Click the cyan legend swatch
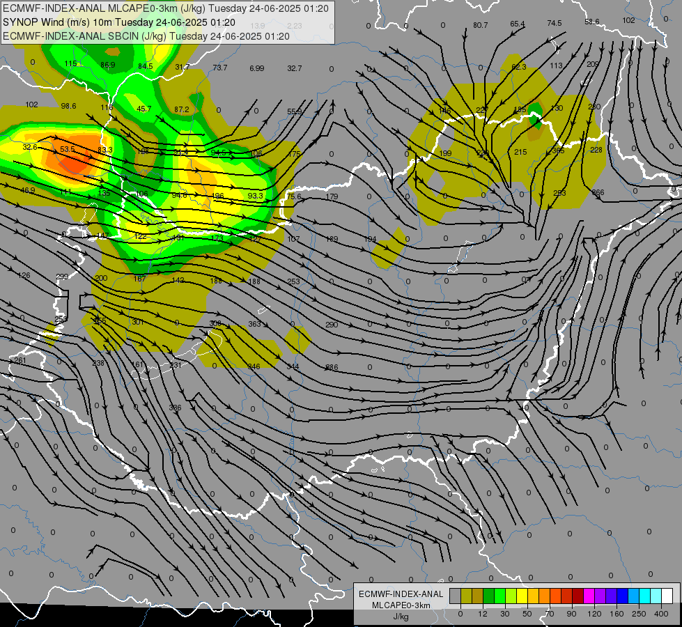The height and width of the screenshot is (627, 682). (646, 596)
